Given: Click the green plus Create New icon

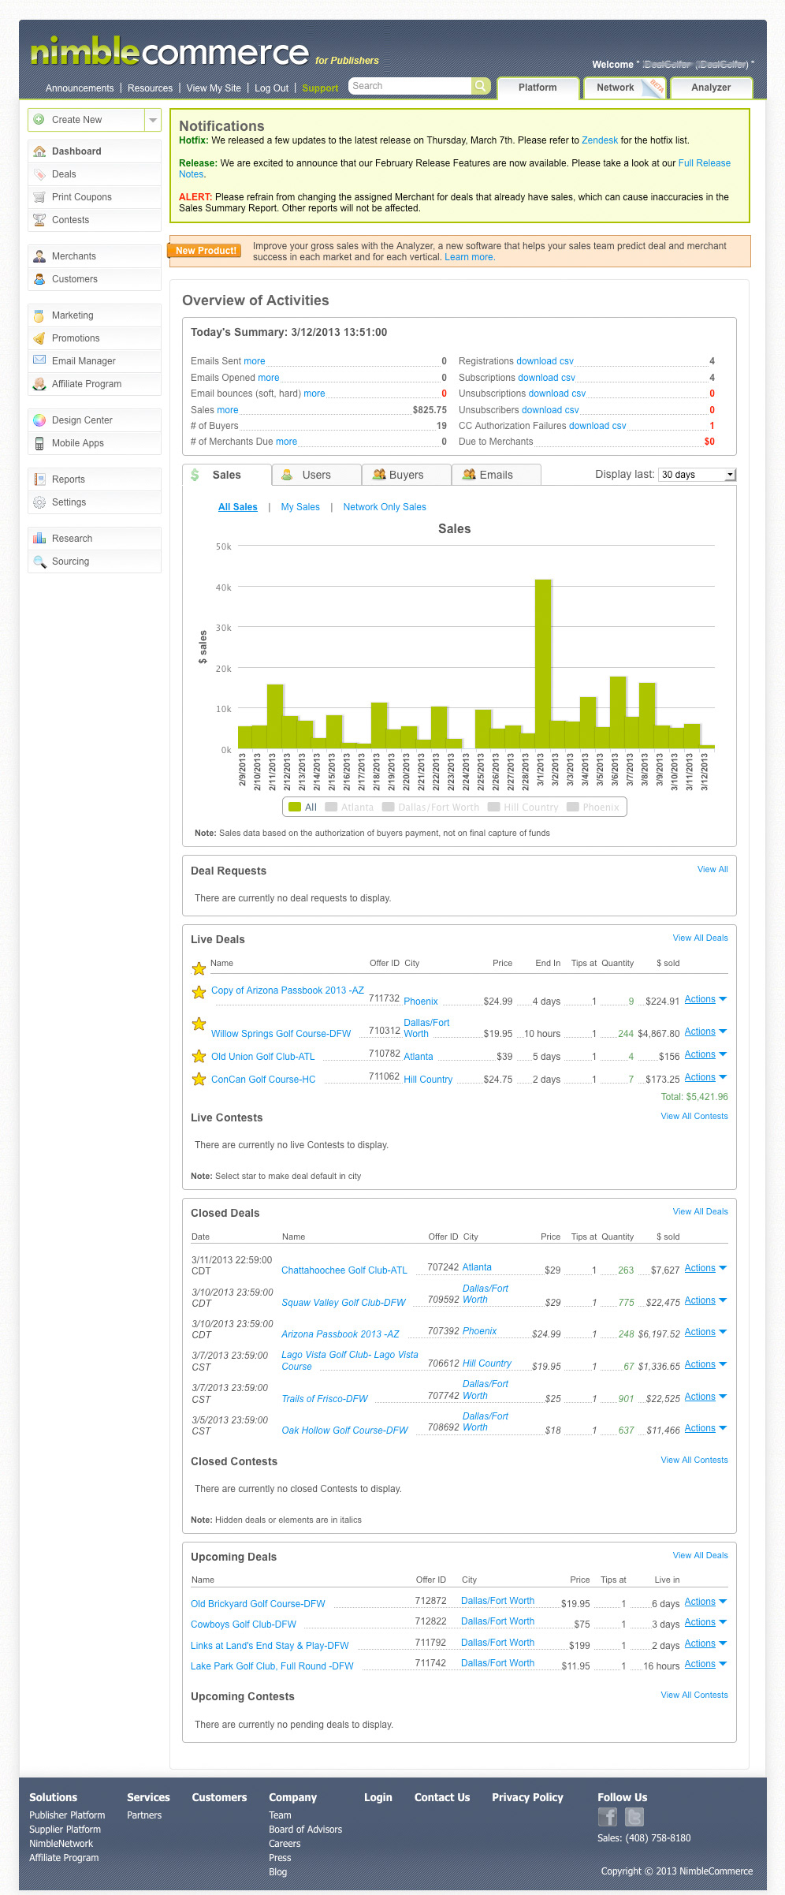Looking at the screenshot, I should [x=39, y=120].
